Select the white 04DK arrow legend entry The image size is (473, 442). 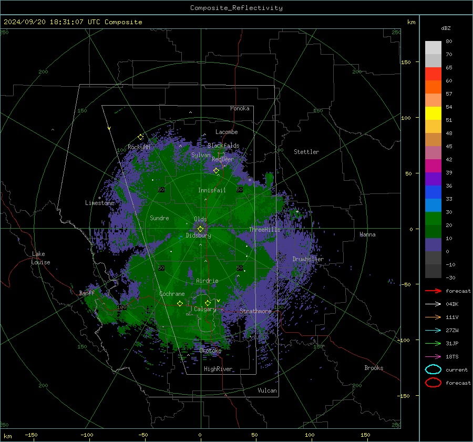tap(433, 304)
